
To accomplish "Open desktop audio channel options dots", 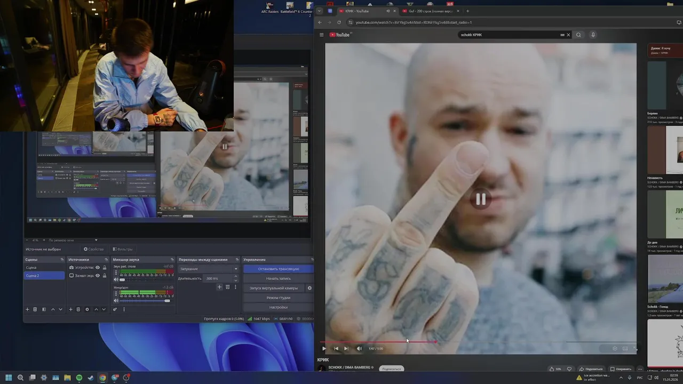I will click(116, 273).
